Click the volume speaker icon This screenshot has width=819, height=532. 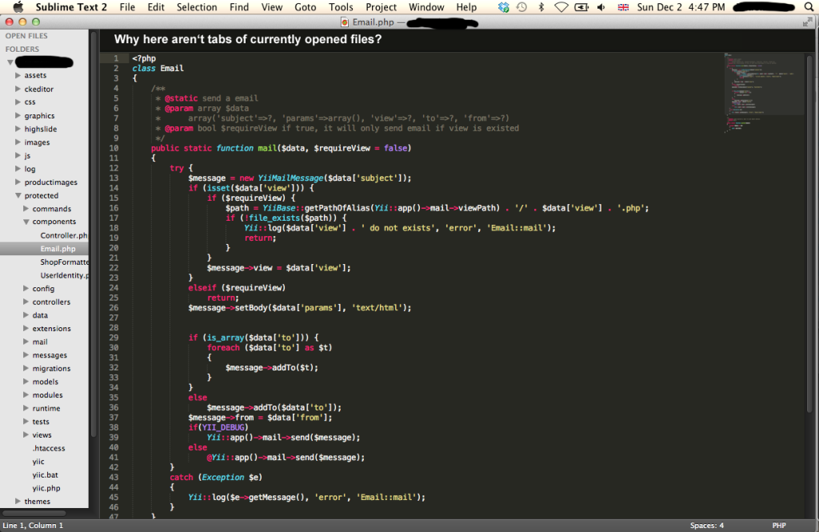click(602, 7)
